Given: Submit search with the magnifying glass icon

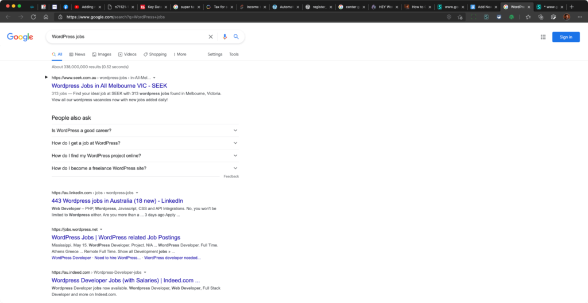Looking at the screenshot, I should (x=236, y=37).
